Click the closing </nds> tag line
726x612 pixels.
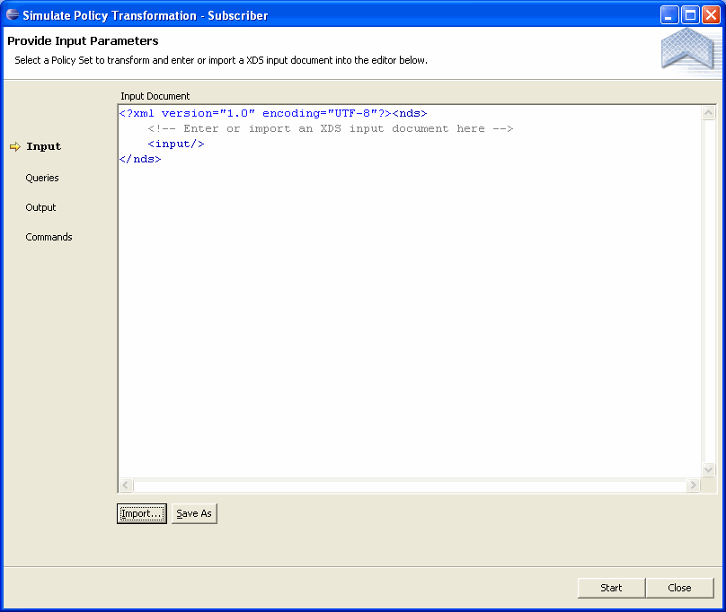tap(140, 159)
